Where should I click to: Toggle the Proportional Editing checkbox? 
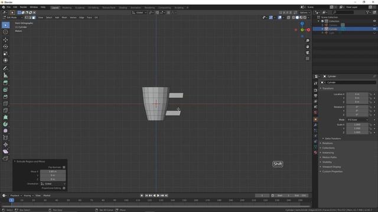(64, 188)
